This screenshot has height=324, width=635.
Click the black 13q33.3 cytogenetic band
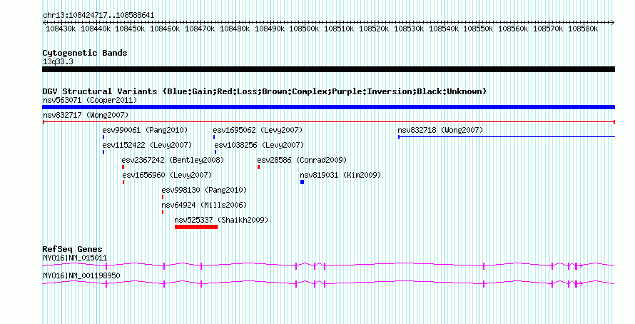(x=328, y=69)
